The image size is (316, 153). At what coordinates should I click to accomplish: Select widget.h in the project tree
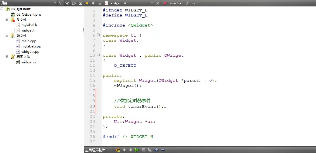pyautogui.click(x=29, y=30)
